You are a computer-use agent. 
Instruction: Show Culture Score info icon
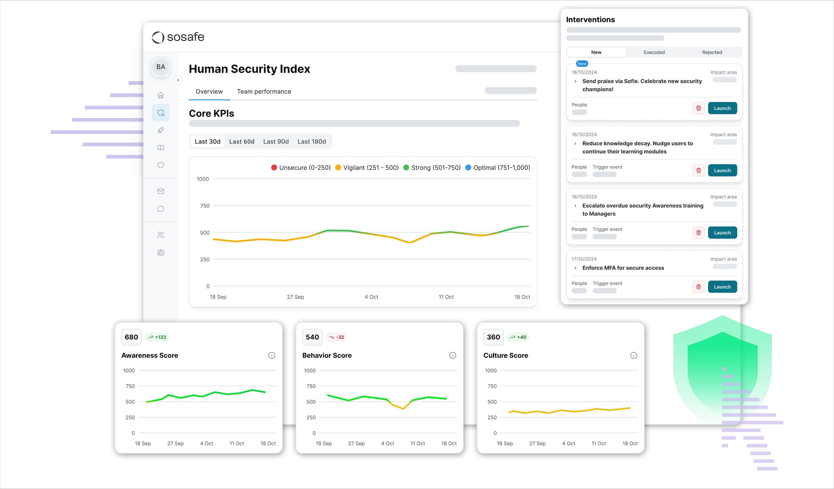pos(633,356)
